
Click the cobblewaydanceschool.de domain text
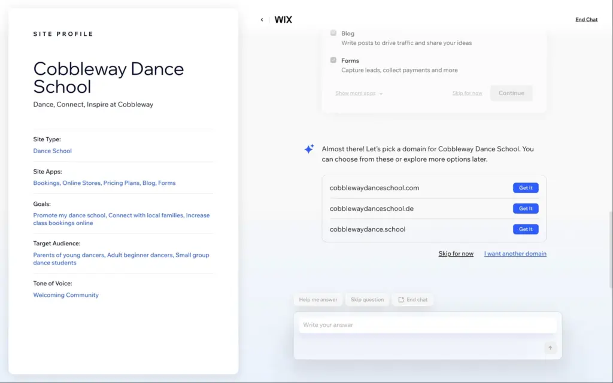coord(371,209)
